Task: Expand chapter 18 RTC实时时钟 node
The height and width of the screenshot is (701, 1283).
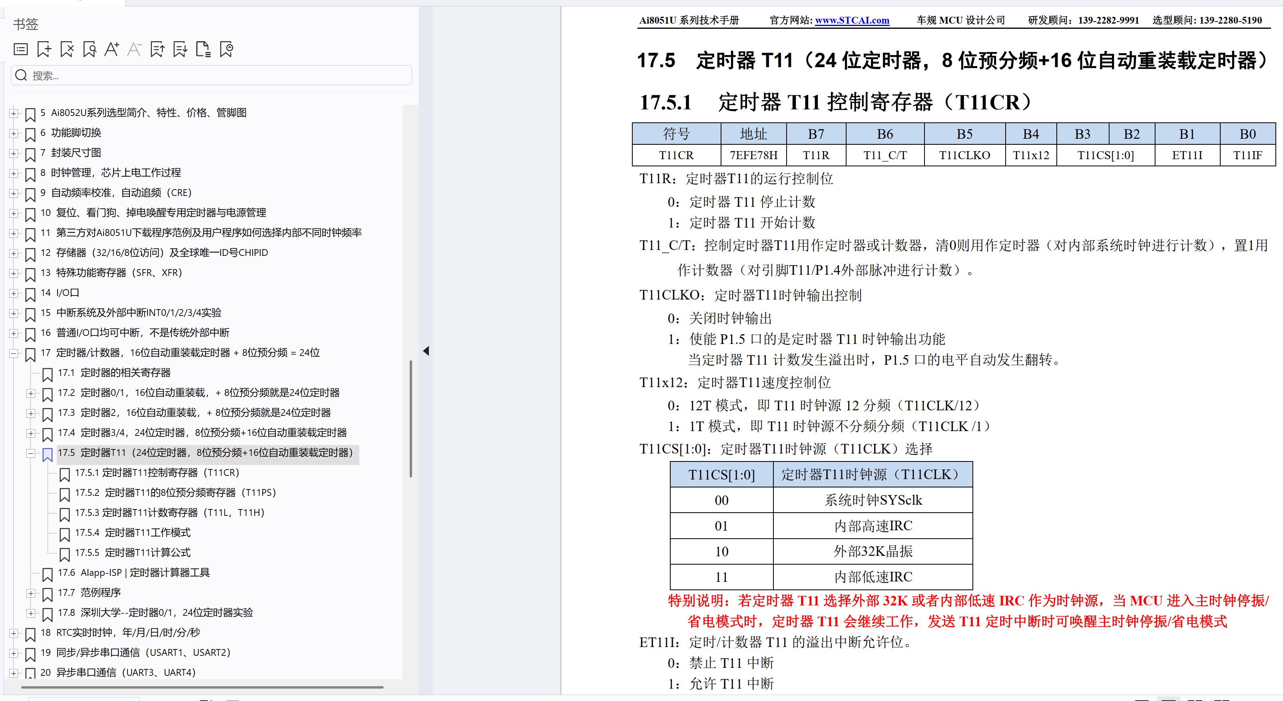Action: pos(14,633)
